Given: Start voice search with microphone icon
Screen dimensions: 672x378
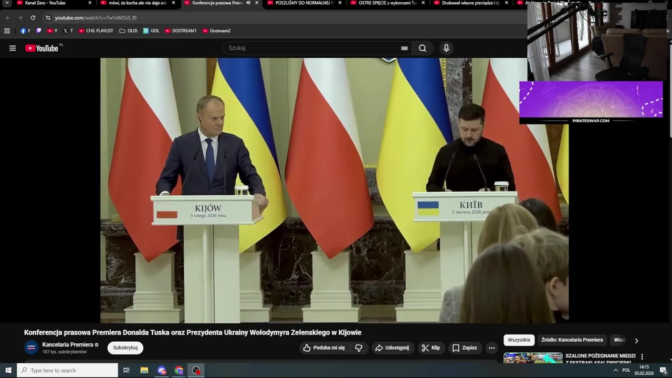Looking at the screenshot, I should click(x=446, y=48).
